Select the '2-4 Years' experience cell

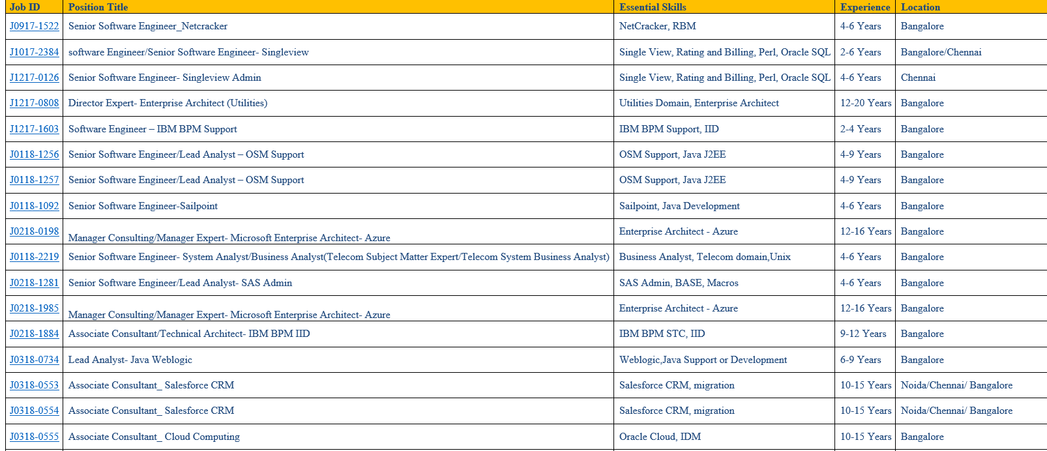point(865,129)
